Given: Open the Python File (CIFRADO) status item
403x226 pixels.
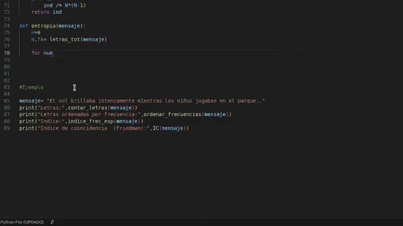Looking at the screenshot, I should pos(22,222).
